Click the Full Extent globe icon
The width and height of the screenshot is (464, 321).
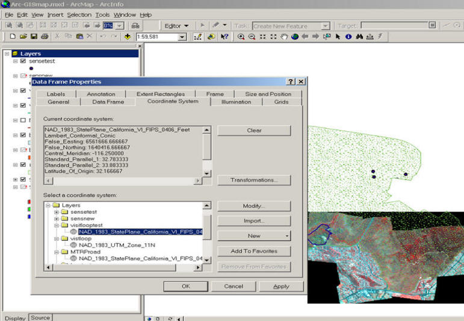(x=295, y=37)
